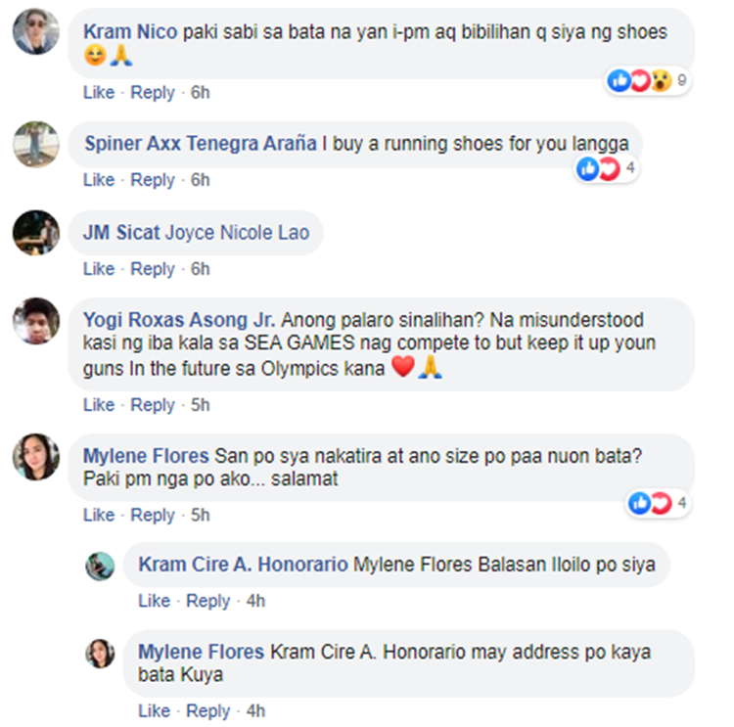Open Kram Cire A. Honorario name link
Image resolution: width=734 pixels, height=727 pixels.
click(x=243, y=565)
